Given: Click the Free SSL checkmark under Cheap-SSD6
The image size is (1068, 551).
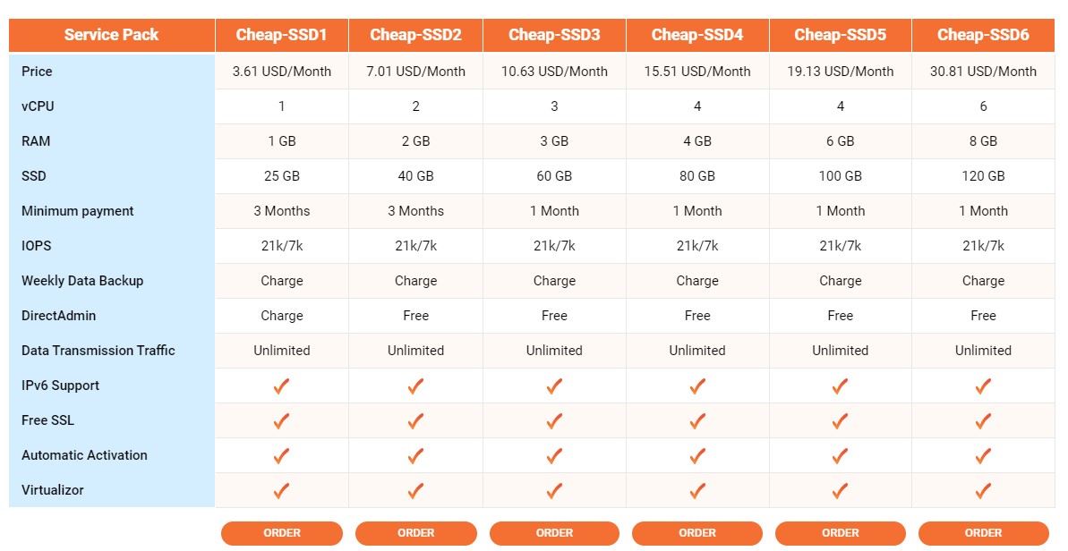Looking at the screenshot, I should point(983,420).
